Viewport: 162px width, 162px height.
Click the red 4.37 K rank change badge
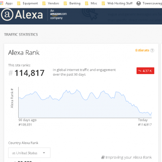(x=145, y=71)
